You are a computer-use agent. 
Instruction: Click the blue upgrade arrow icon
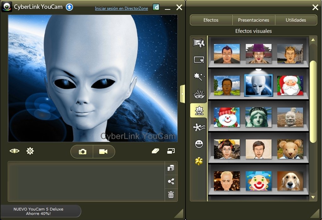[x=70, y=7]
